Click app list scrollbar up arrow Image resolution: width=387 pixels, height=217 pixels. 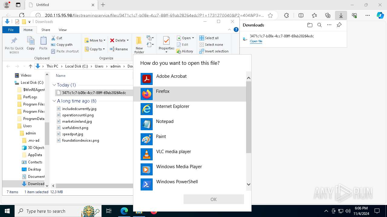(x=249, y=78)
